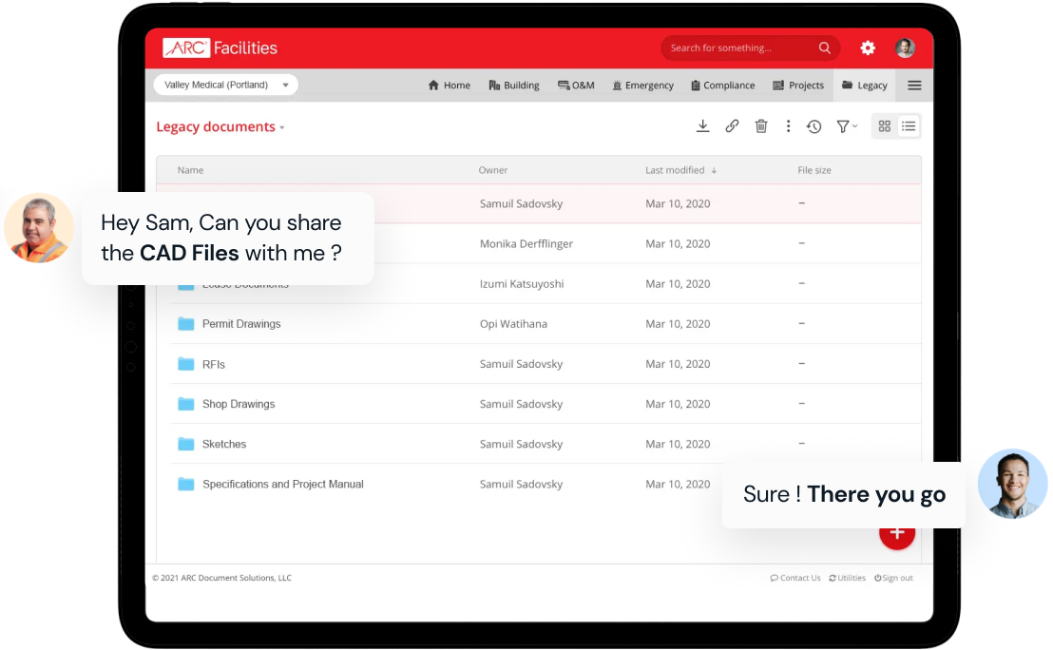Click the download icon in toolbar
This screenshot has width=1053, height=650.
pos(702,126)
